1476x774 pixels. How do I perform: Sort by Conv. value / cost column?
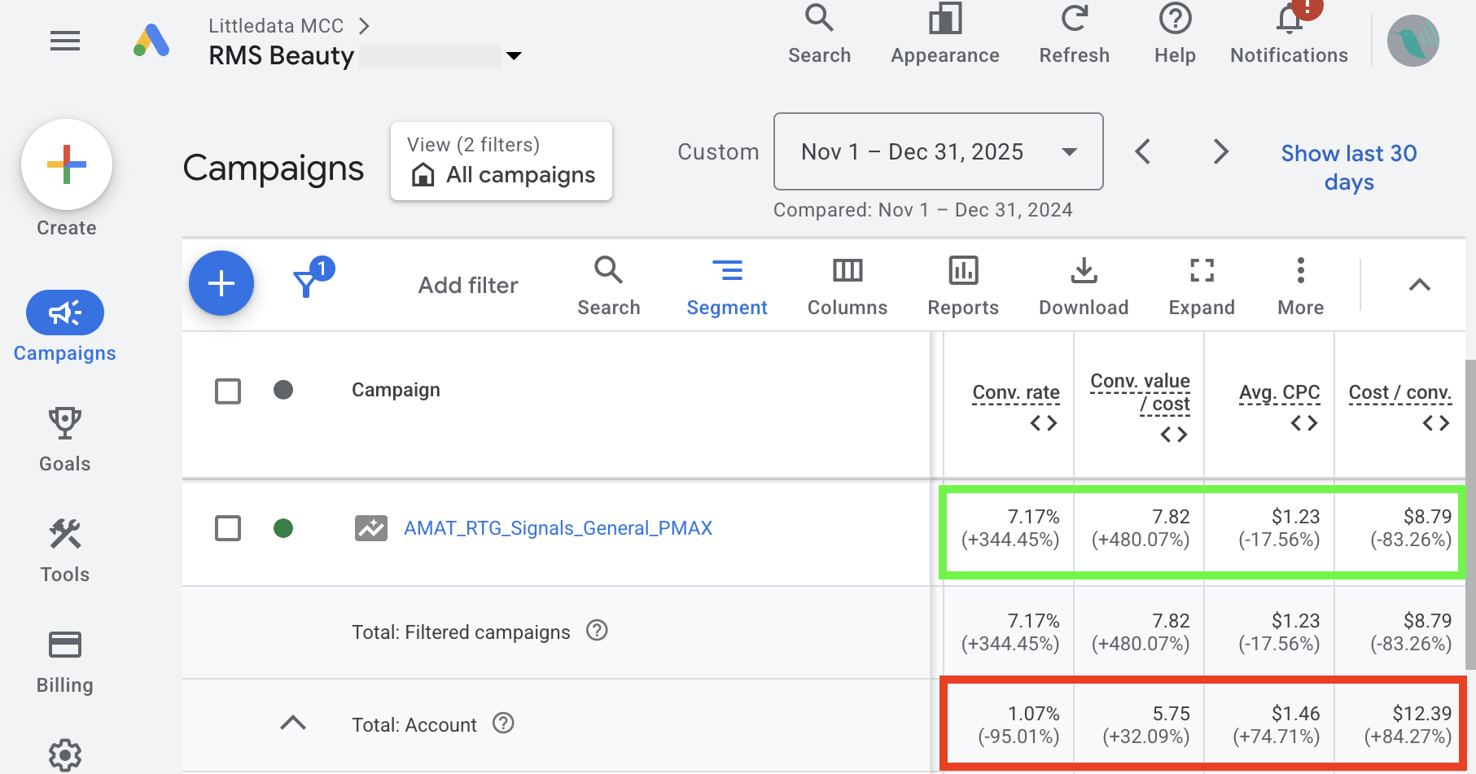point(1140,392)
